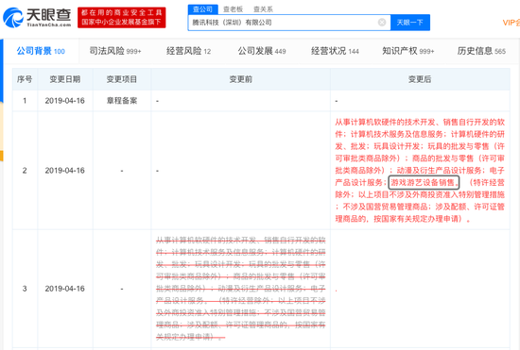
Task: Click the Tianyancha logo icon
Action: (12, 18)
